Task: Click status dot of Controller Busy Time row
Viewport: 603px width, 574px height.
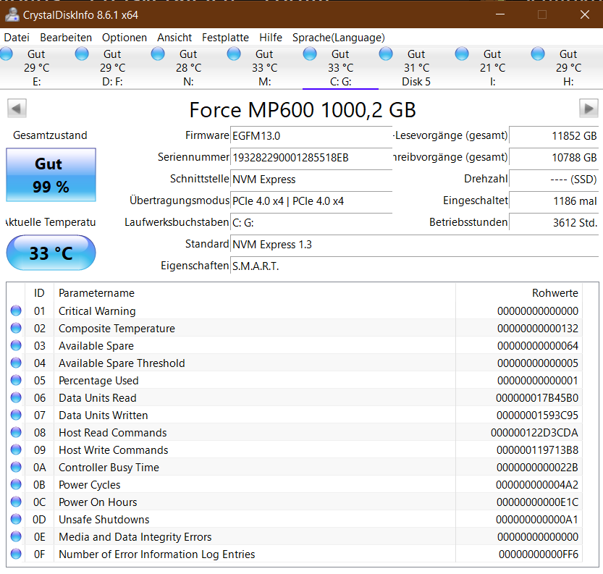Action: point(16,467)
